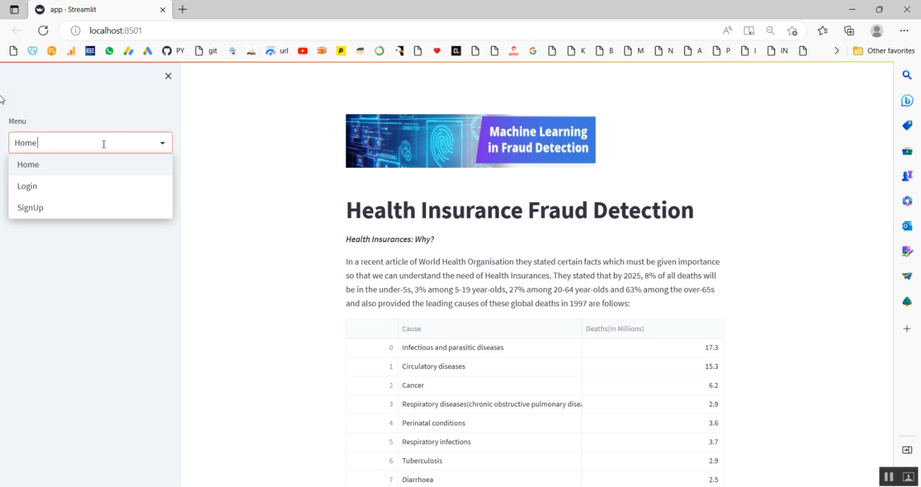
Task: Reload the localhost:8501 page
Action: pyautogui.click(x=43, y=30)
